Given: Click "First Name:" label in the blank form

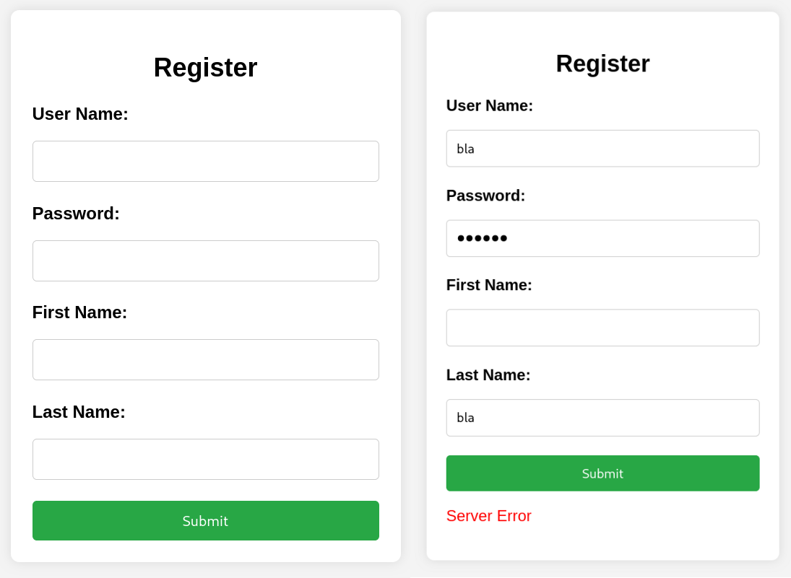Looking at the screenshot, I should 79,312.
